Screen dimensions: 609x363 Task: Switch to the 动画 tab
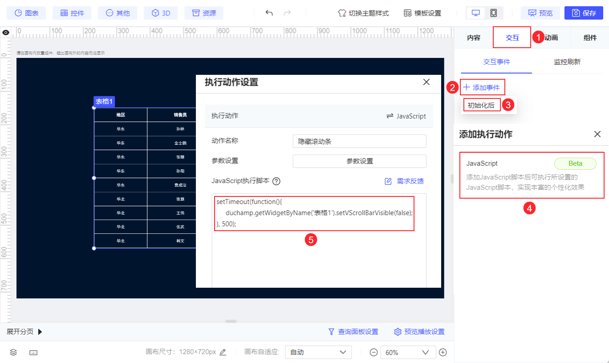551,37
